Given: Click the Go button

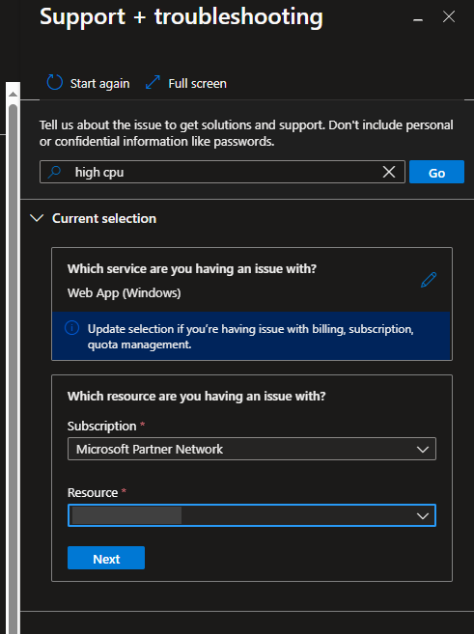Looking at the screenshot, I should 436,172.
